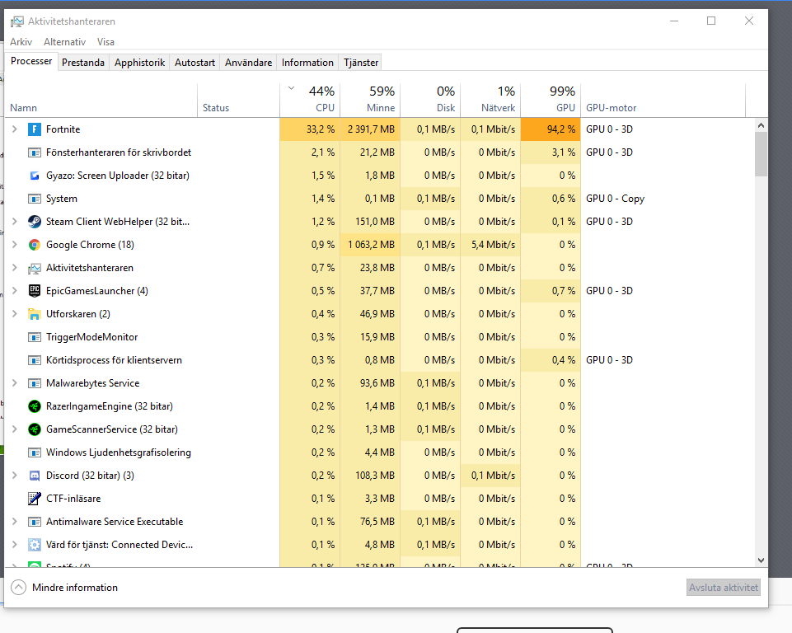Click the EpicGamesLauncher icon

[35, 291]
